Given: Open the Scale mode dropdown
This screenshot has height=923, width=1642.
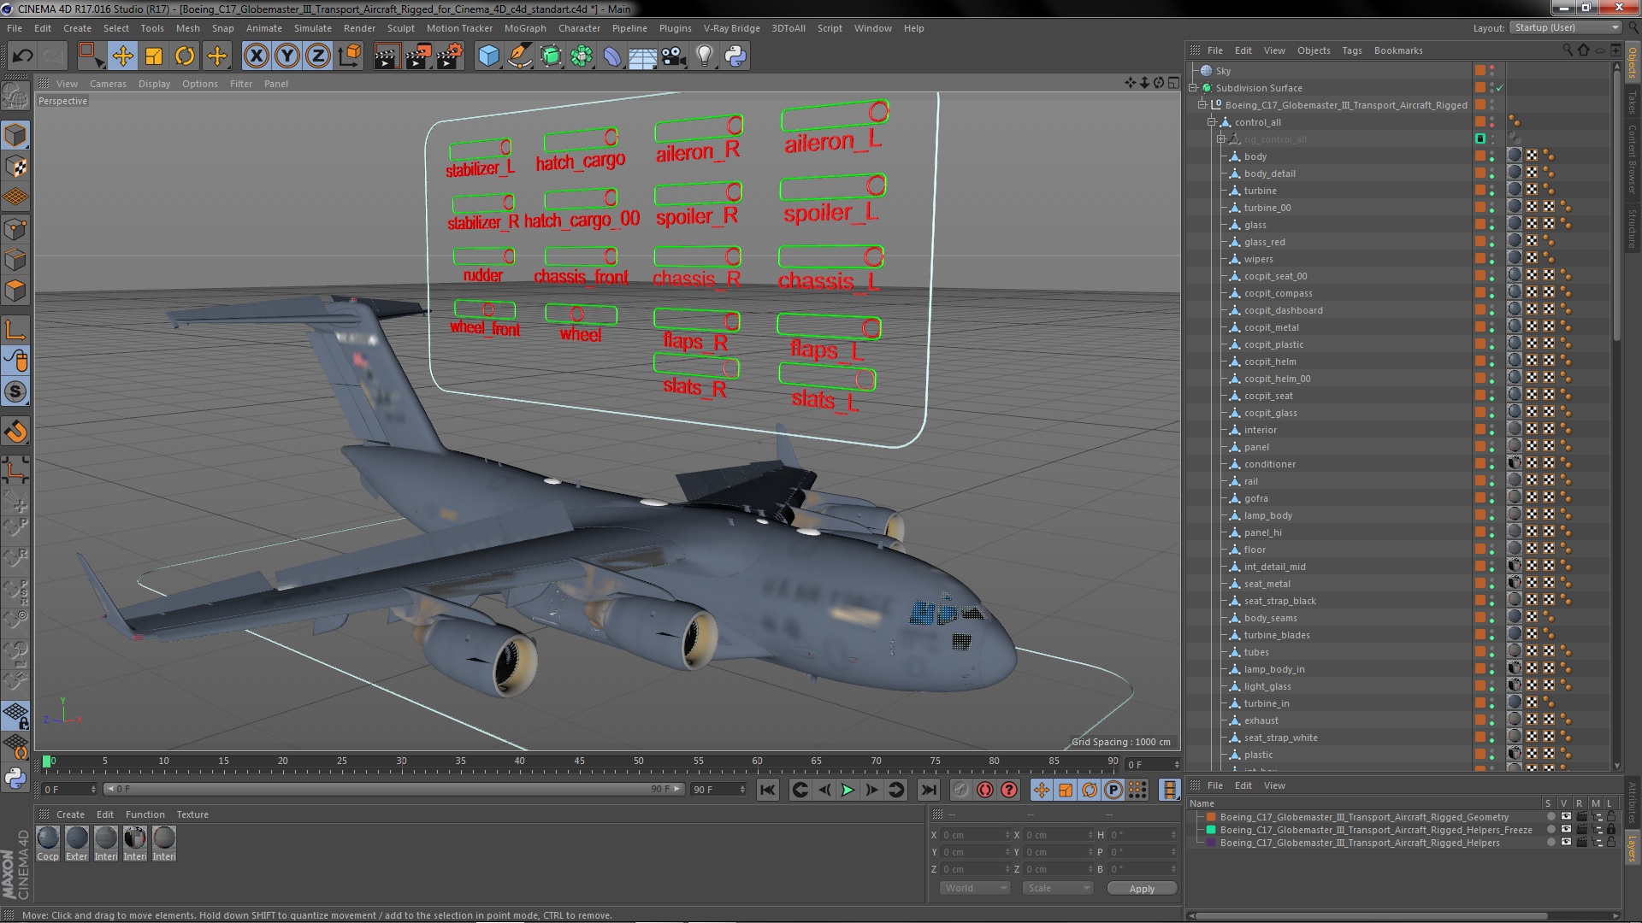Looking at the screenshot, I should (x=1058, y=888).
